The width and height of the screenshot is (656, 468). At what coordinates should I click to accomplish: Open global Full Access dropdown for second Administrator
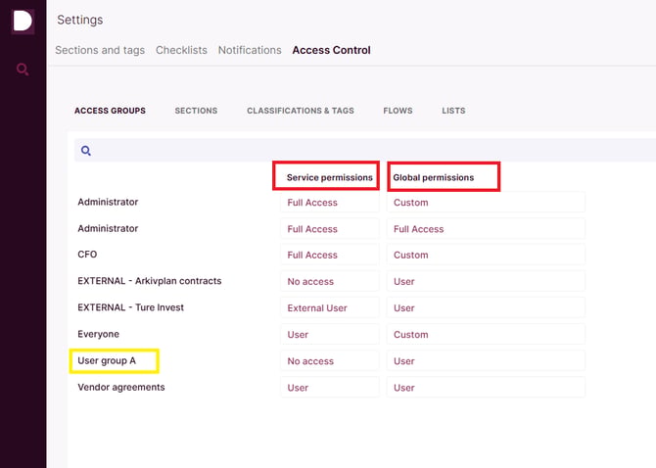486,229
